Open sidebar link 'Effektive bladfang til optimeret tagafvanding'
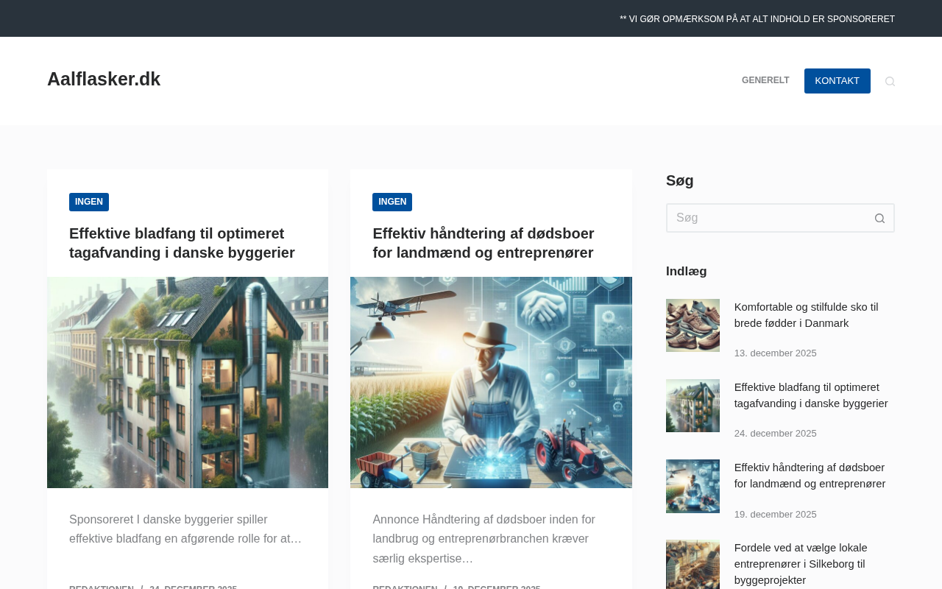The height and width of the screenshot is (589, 942). [811, 395]
